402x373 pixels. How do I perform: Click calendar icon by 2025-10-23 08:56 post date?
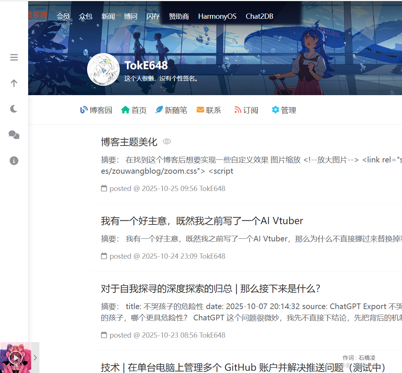point(104,335)
